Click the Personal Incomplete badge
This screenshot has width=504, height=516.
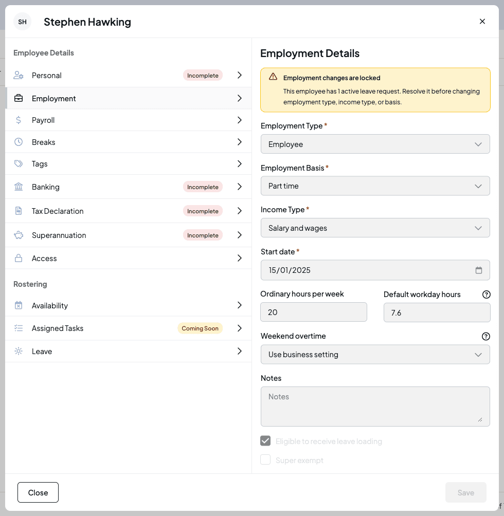(x=203, y=76)
